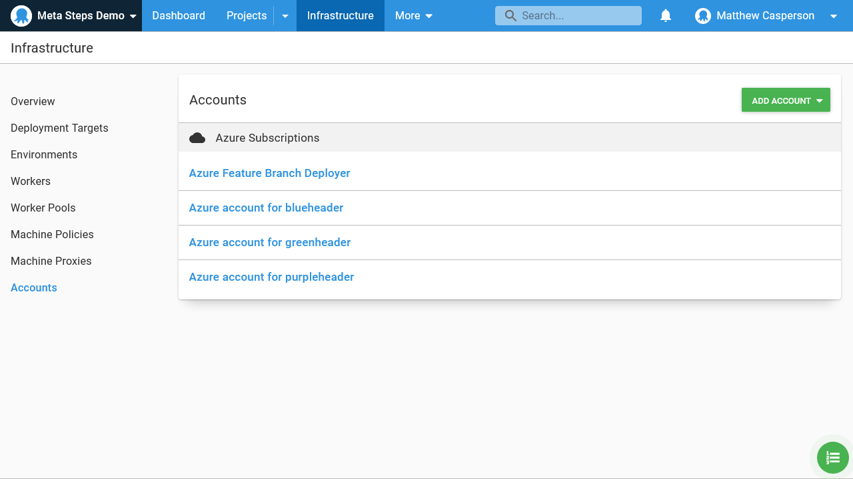
Task: Expand the Matthew Casperson user menu arrow
Action: coord(834,16)
